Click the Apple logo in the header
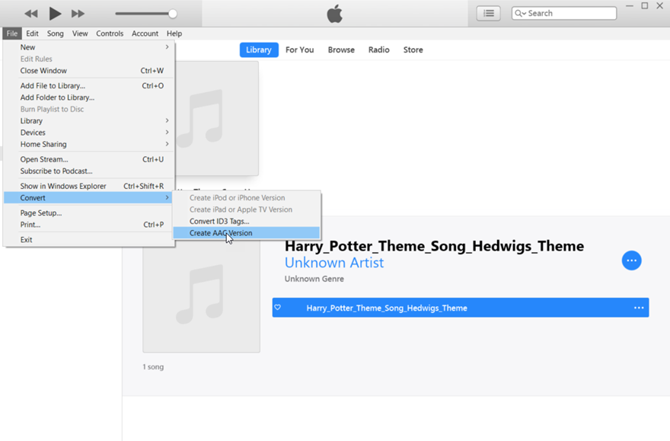The height and width of the screenshot is (441, 670). point(334,14)
